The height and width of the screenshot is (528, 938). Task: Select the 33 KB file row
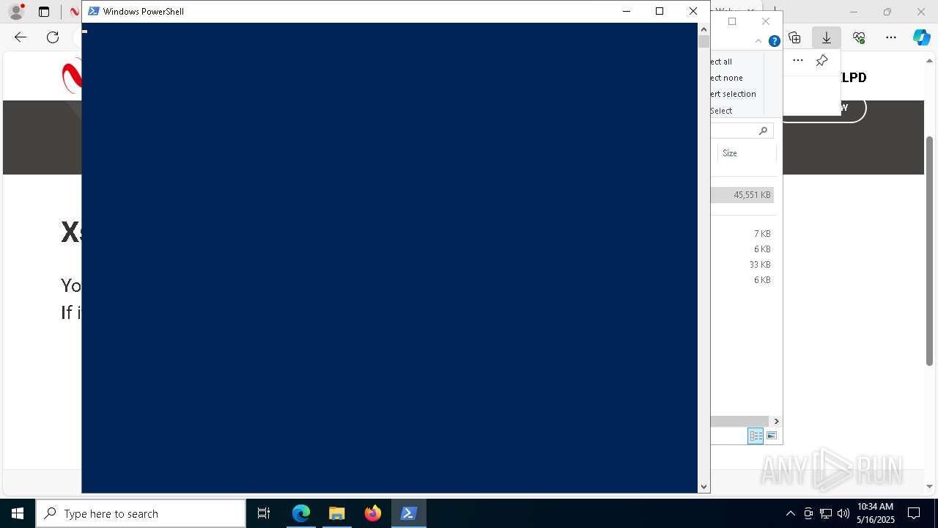[x=742, y=265]
